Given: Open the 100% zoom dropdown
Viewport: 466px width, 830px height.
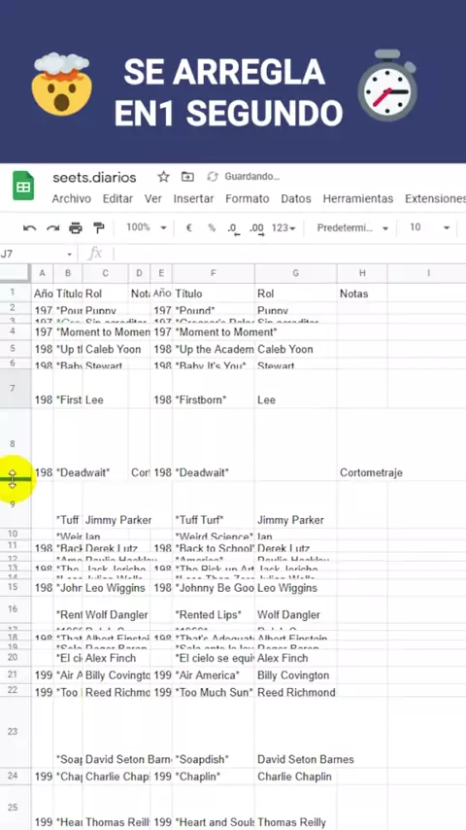Looking at the screenshot, I should (147, 227).
